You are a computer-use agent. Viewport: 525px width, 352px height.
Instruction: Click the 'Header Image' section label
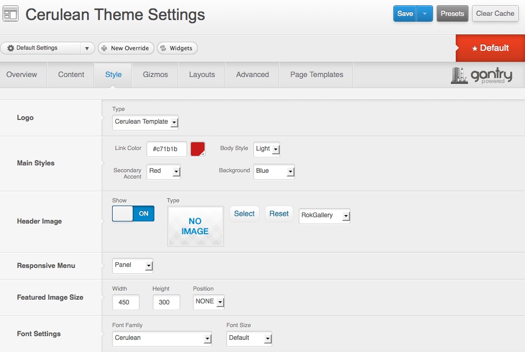point(40,221)
